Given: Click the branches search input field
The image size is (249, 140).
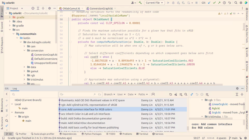Looking at the screenshot, I should pos(34,94).
